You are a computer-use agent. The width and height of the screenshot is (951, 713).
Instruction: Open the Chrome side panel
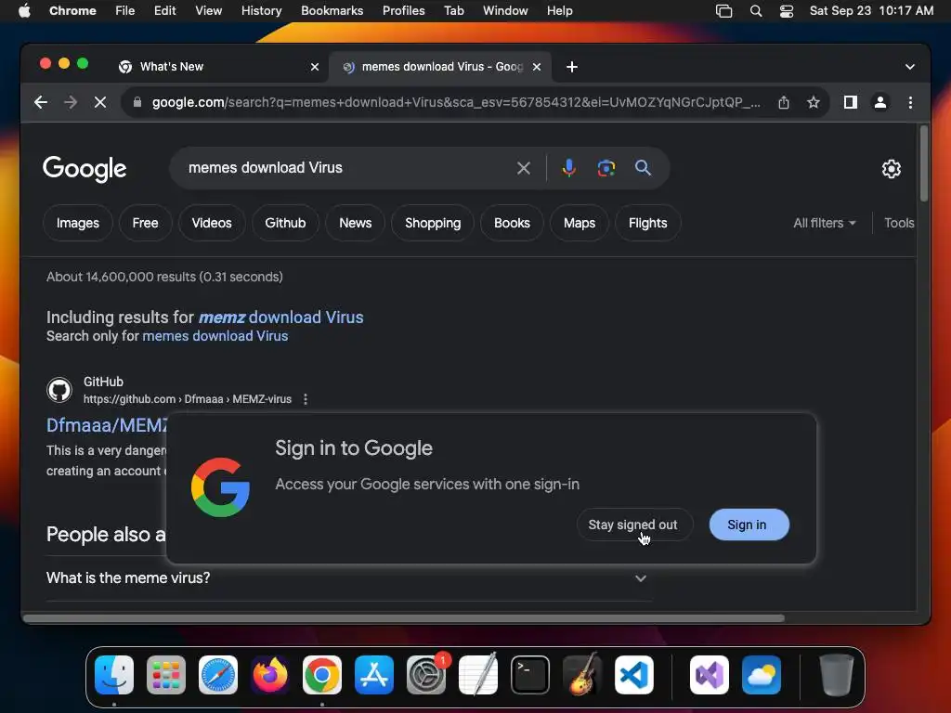851,102
